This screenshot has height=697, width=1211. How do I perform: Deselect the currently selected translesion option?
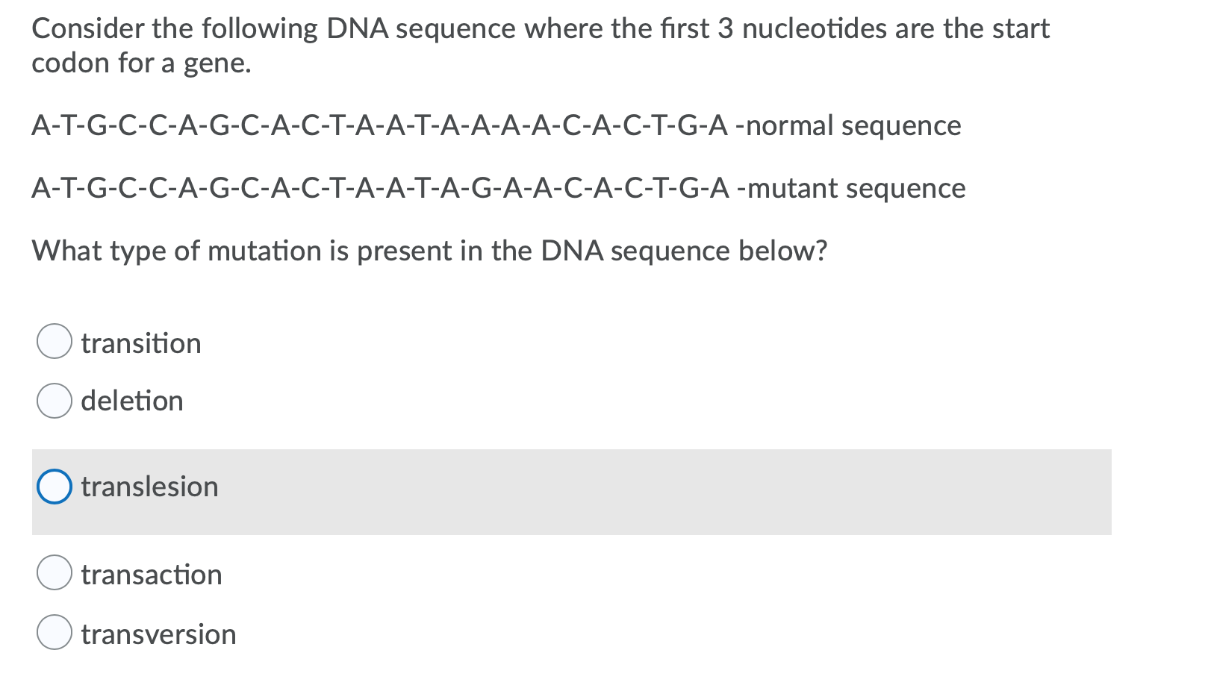[x=55, y=488]
